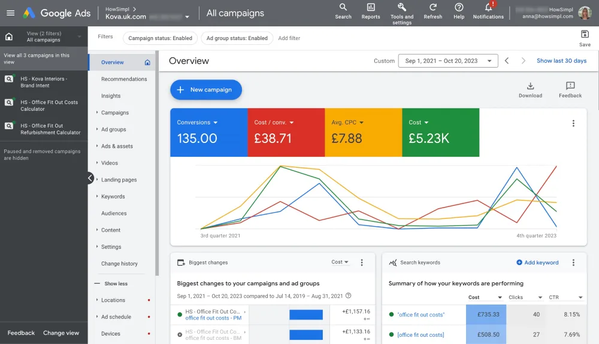Change the Avg. CPC metric dropdown

347,123
